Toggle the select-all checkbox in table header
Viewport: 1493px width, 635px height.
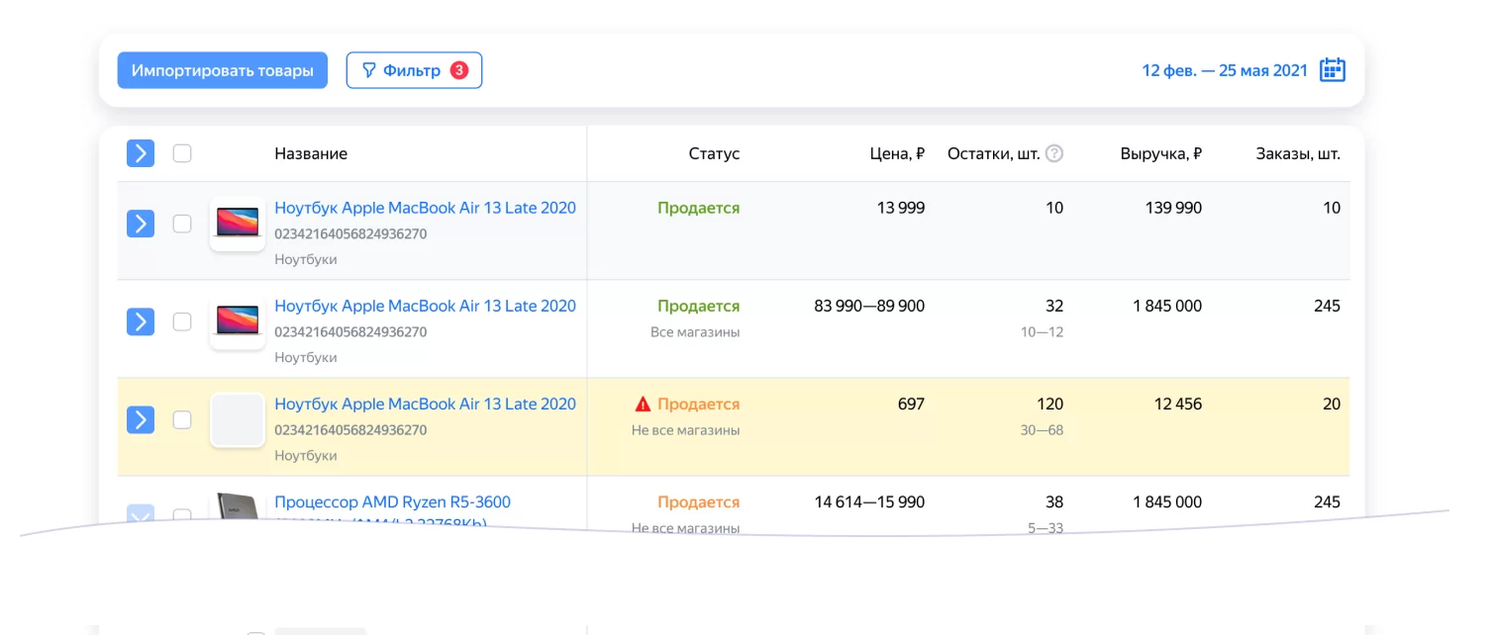182,153
